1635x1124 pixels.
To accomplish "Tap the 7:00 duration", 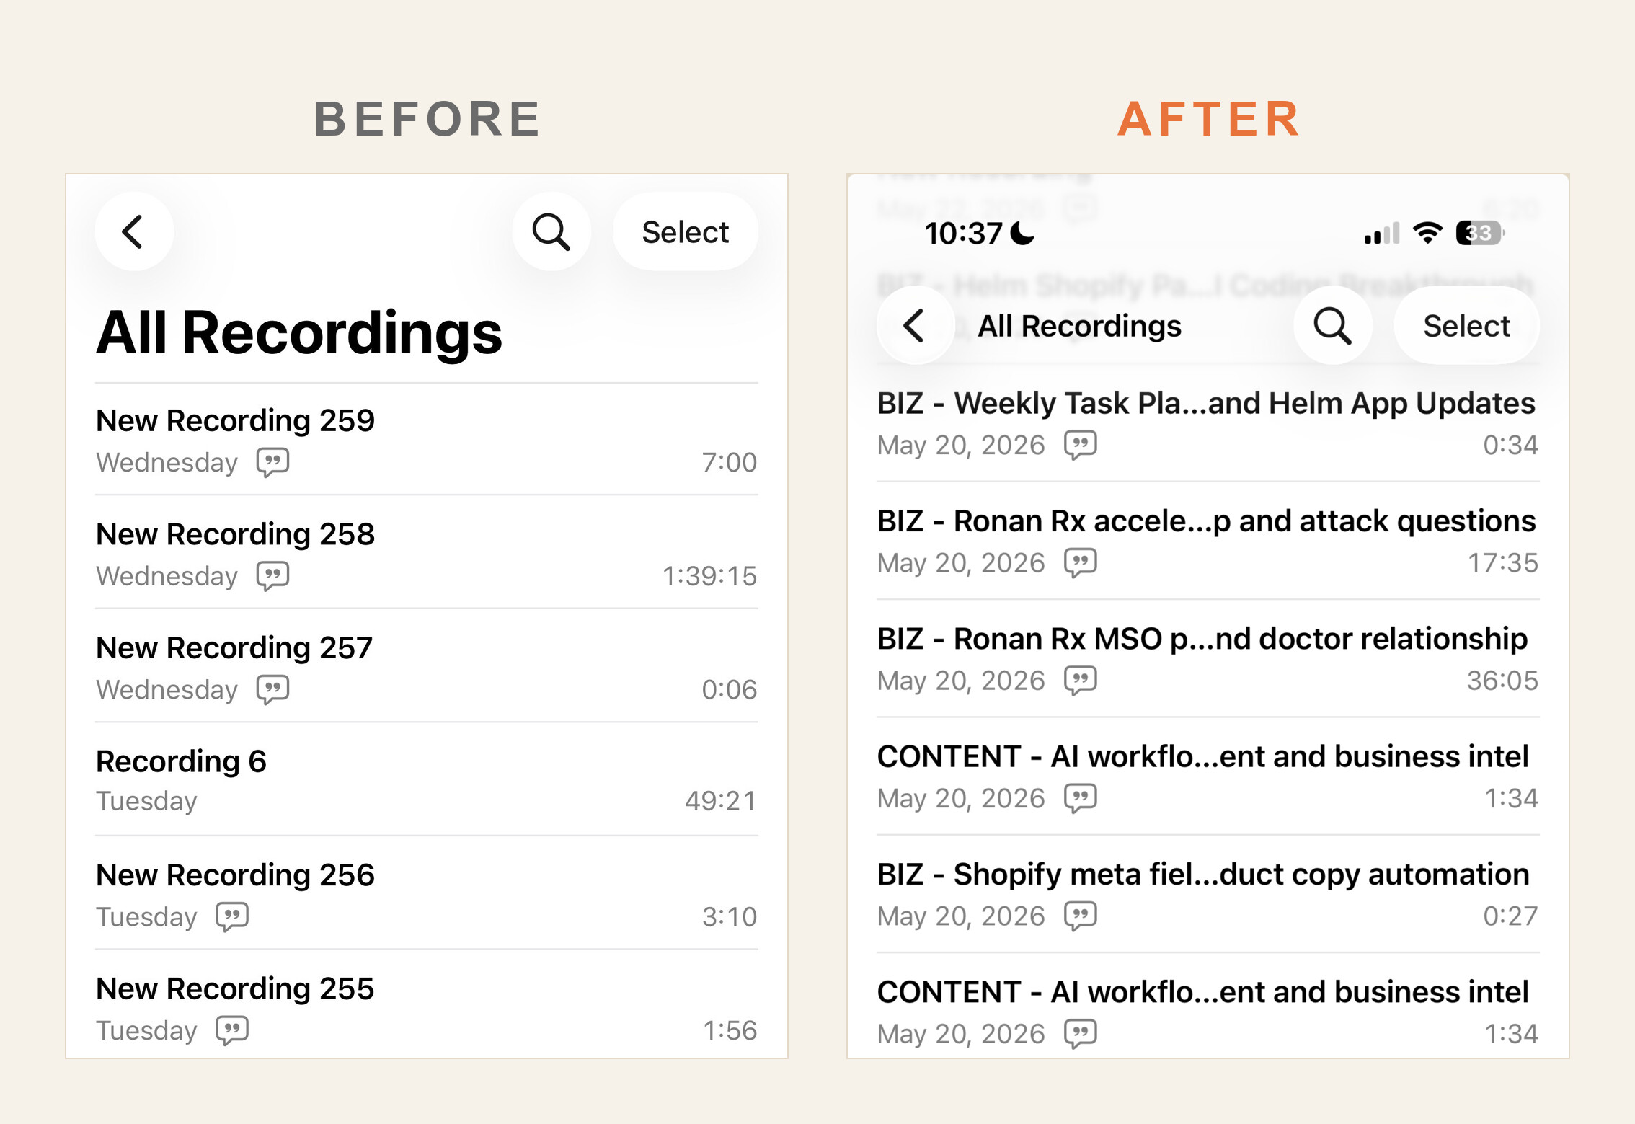I will [730, 463].
